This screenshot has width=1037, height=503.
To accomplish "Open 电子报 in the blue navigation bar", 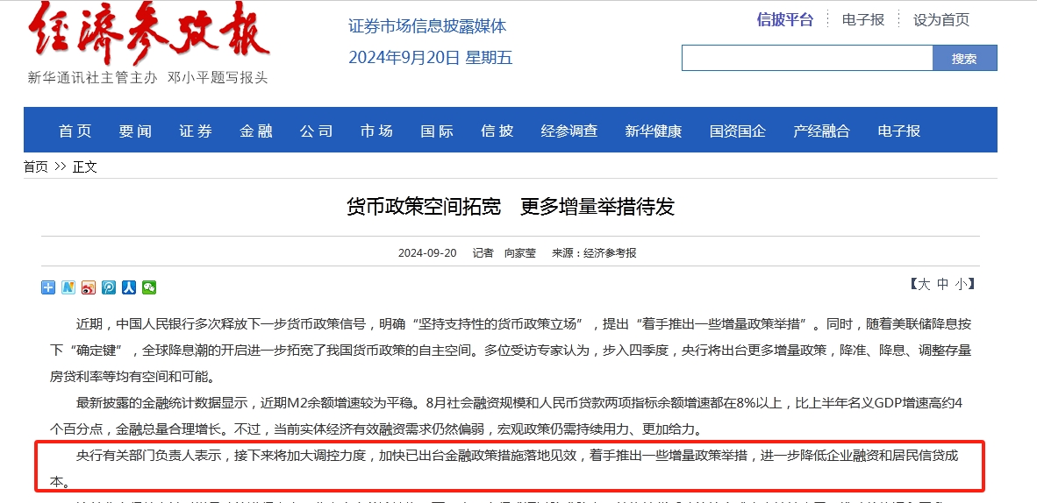I will [x=898, y=131].
